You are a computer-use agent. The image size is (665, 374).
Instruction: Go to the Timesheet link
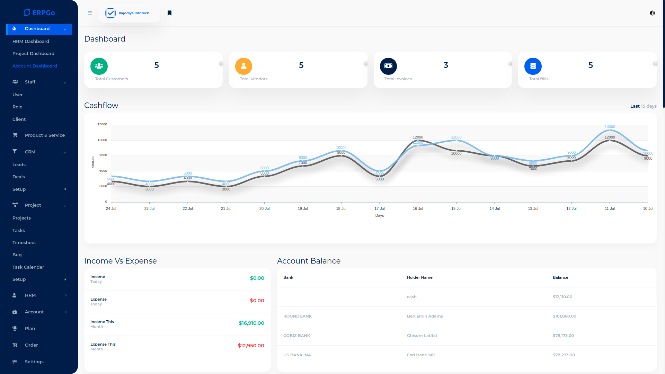pyautogui.click(x=24, y=242)
